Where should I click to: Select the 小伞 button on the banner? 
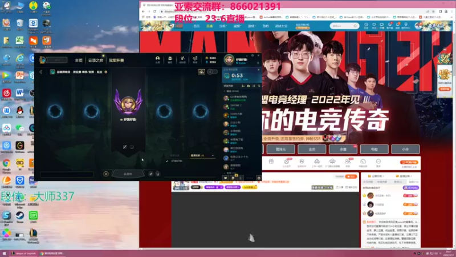pyautogui.click(x=405, y=149)
